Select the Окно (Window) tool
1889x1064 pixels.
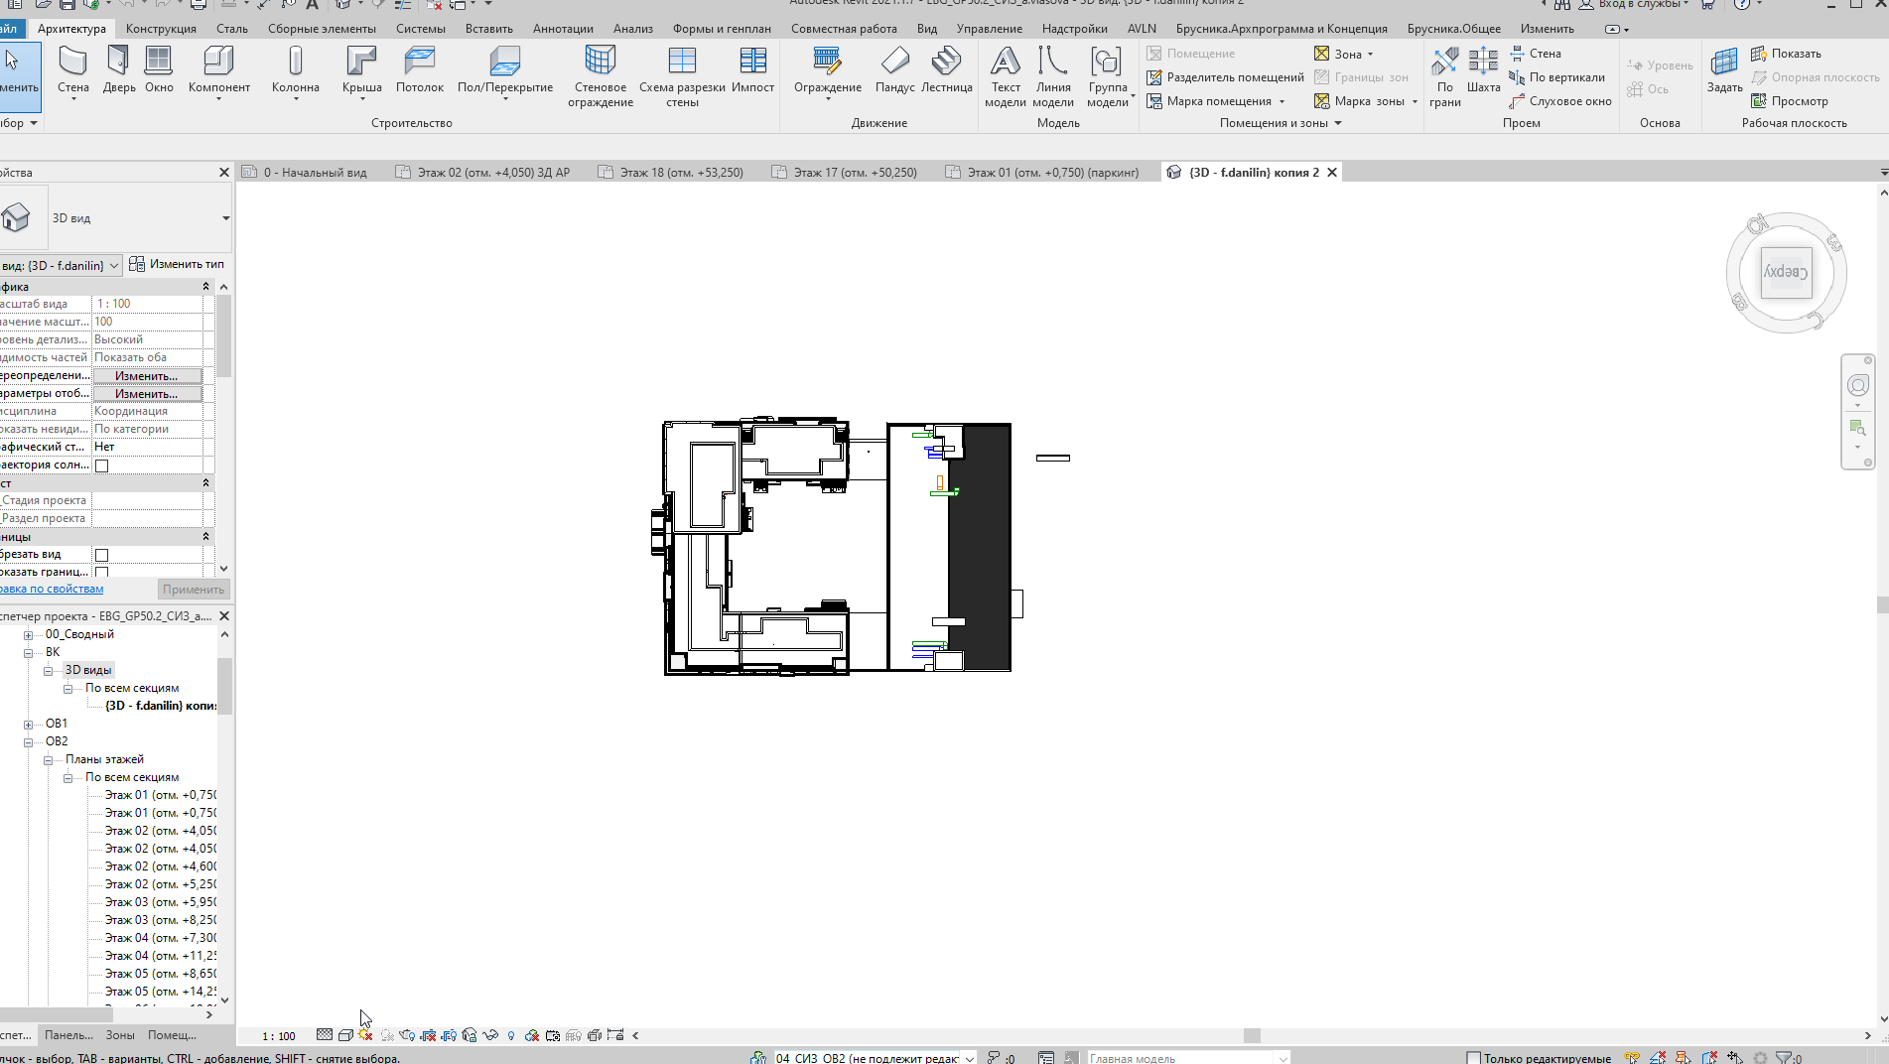click(x=159, y=69)
